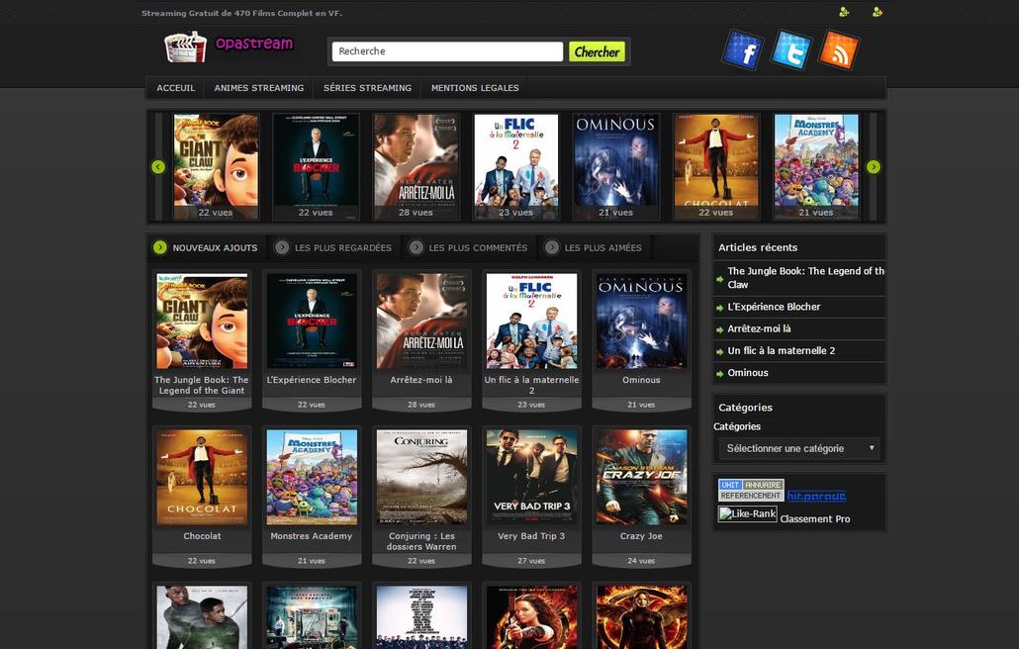This screenshot has width=1019, height=649.
Task: Click Un flic à la maternelle 2 grid title
Action: click(531, 385)
